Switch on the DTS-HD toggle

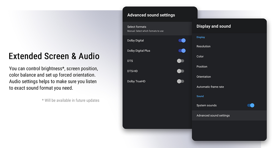click(180, 71)
